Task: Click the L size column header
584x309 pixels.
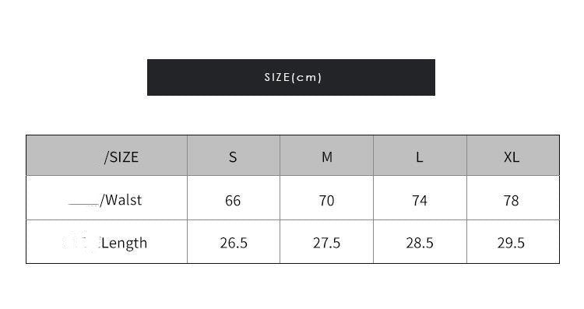Action: (x=420, y=155)
